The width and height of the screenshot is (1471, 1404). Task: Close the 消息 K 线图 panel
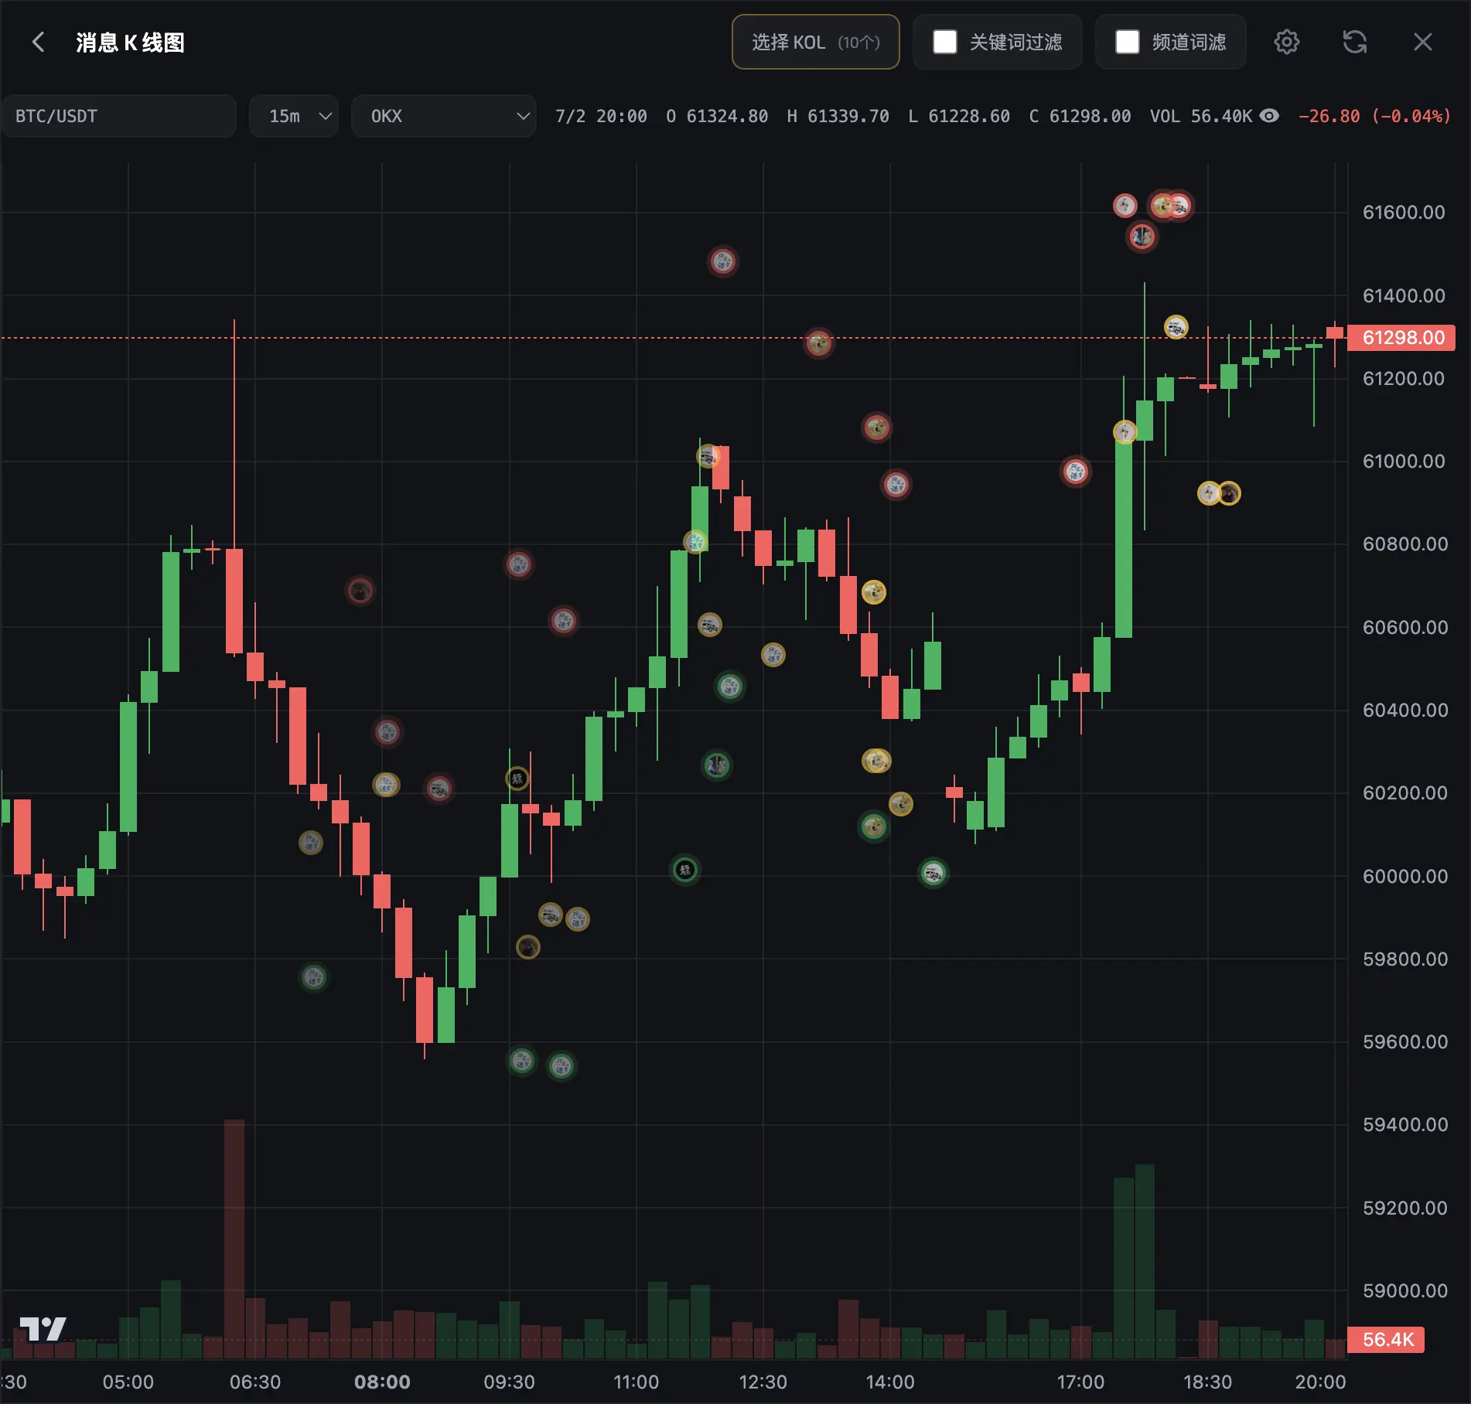click(1423, 42)
